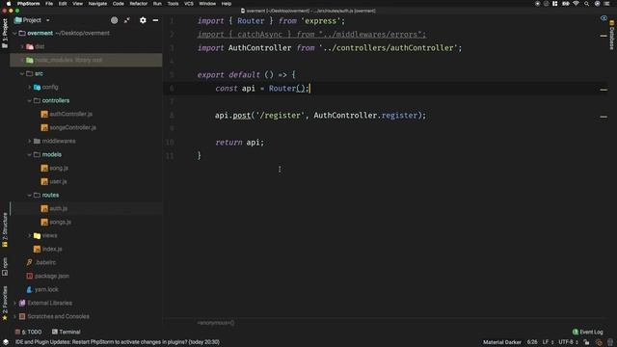Screen dimensions: 617x347
Task: Open the Code menu
Action: point(119,4)
